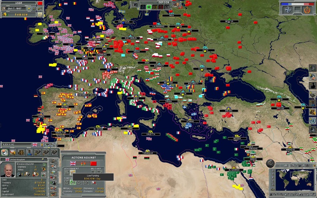
Task: Click the tank icon in right sidebar
Action: 313,94
